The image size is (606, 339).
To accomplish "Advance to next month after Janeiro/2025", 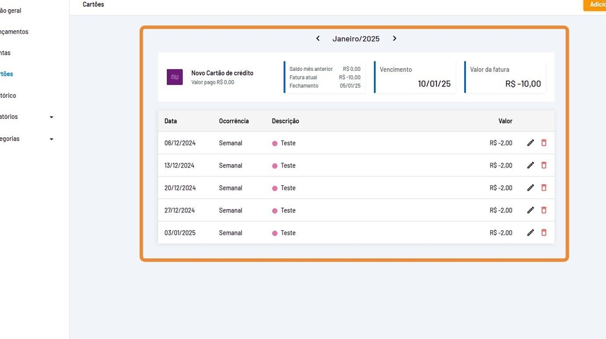I will (x=394, y=38).
